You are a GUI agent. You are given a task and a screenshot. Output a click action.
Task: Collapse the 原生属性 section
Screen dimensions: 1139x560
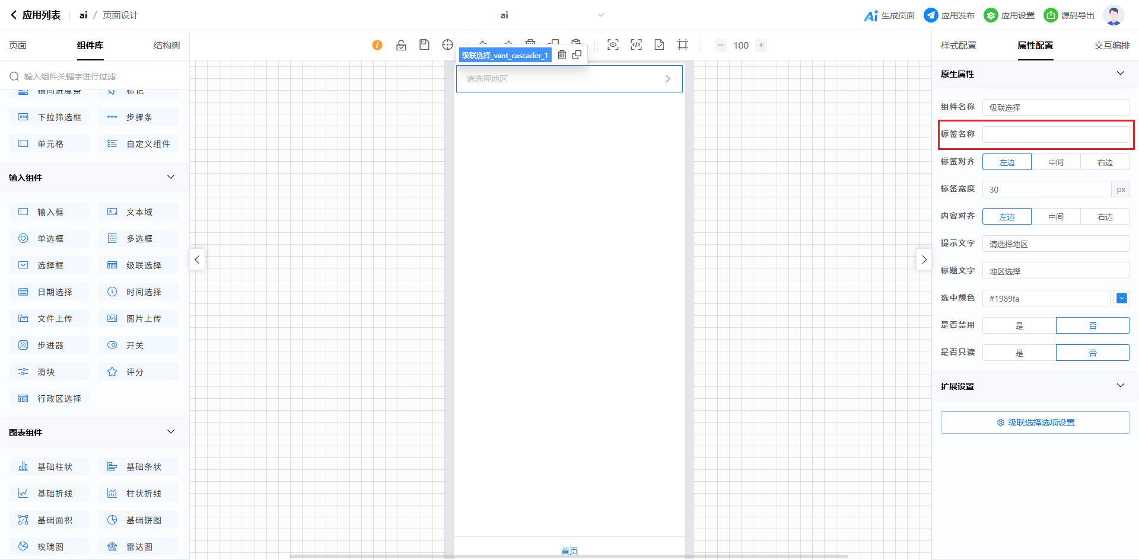(1120, 73)
